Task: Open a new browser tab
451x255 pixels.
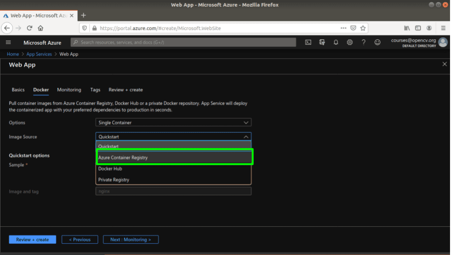Action: point(84,16)
